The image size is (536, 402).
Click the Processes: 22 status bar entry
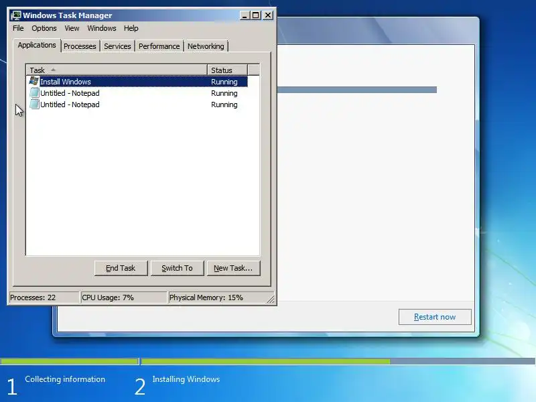click(x=44, y=297)
